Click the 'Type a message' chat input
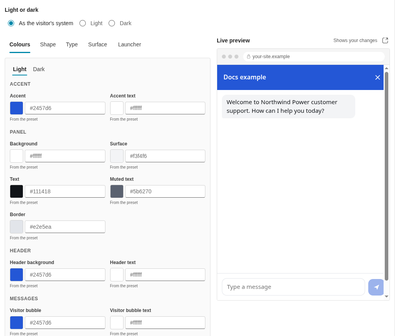Screen dimensions: 395x336 [x=293, y=287]
